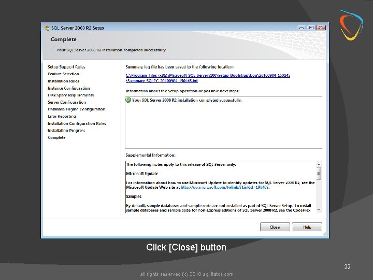This screenshot has width=373, height=280.
Task: Open the Microsoft Update web site link
Action: (x=224, y=187)
